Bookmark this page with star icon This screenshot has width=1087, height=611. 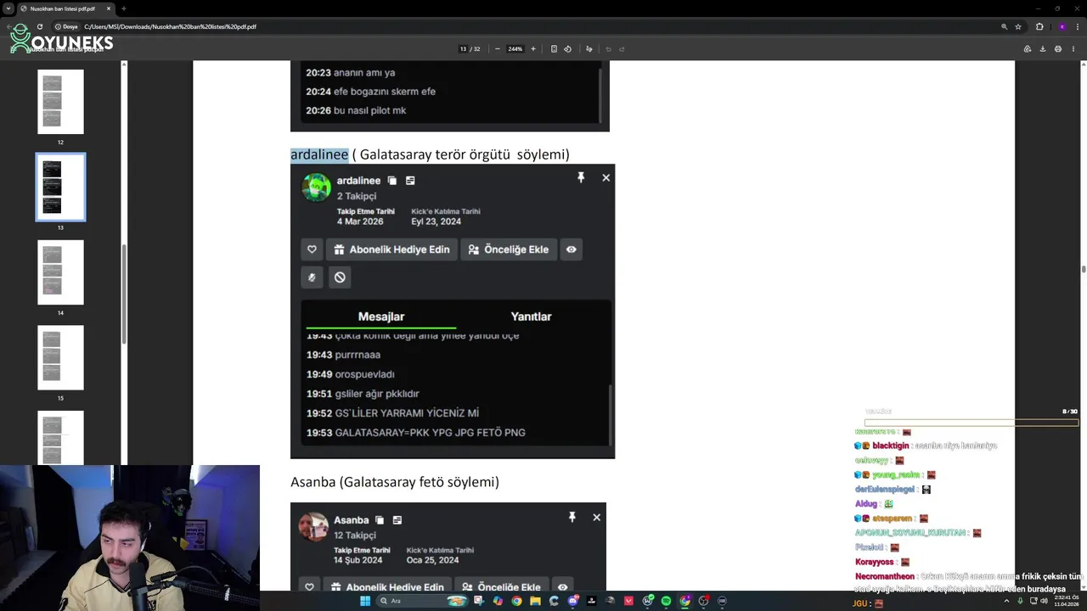(x=1018, y=26)
